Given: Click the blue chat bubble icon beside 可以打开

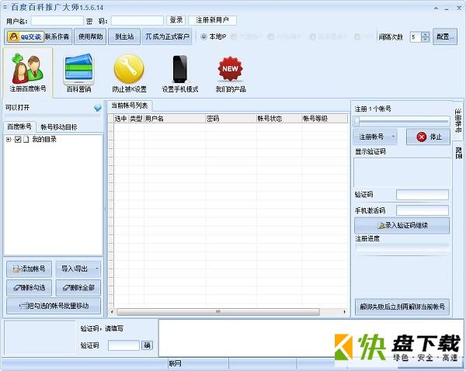Looking at the screenshot, I should pos(98,108).
